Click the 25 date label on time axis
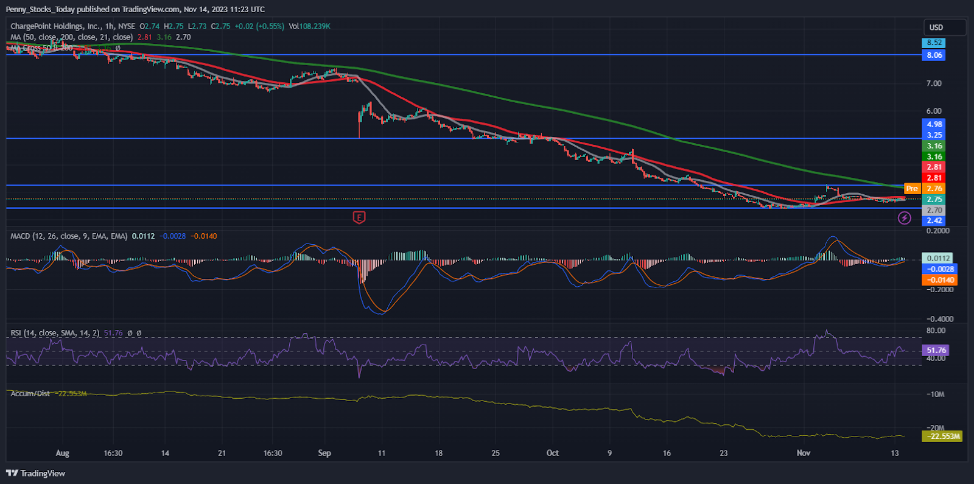Image resolution: width=974 pixels, height=484 pixels. [496, 453]
